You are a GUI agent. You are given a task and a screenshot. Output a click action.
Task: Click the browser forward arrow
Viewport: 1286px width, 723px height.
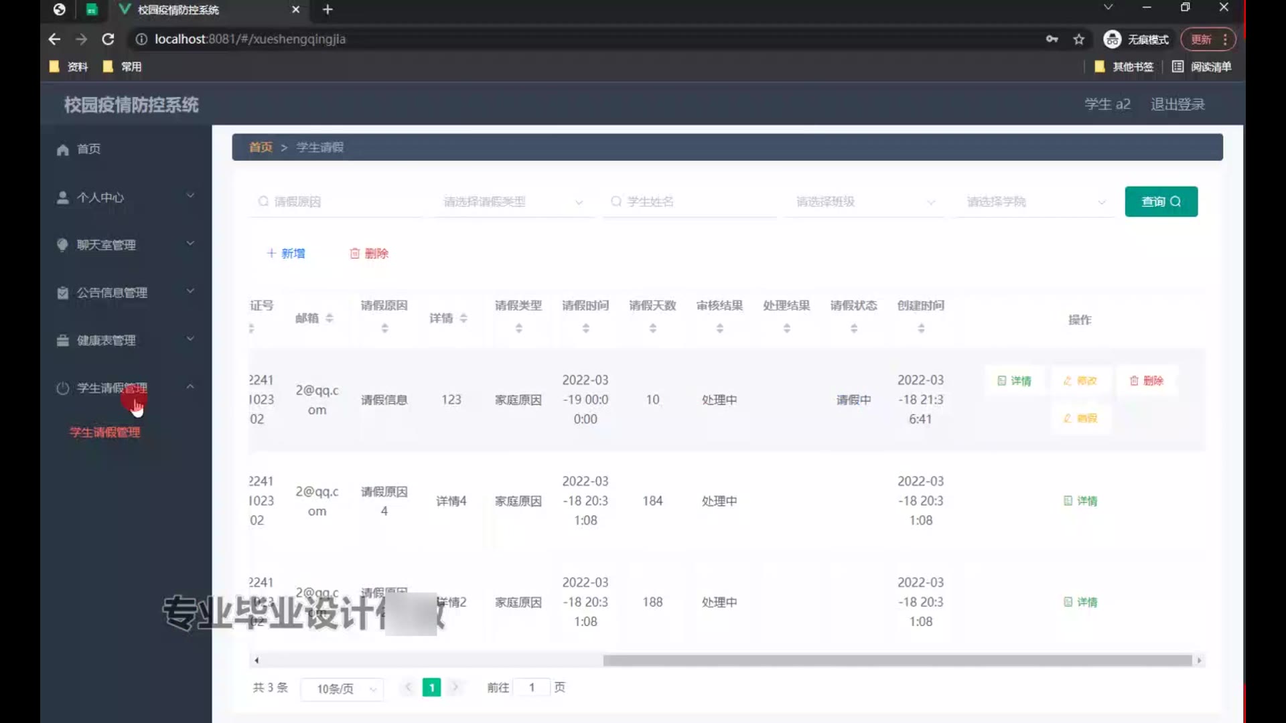coord(81,39)
